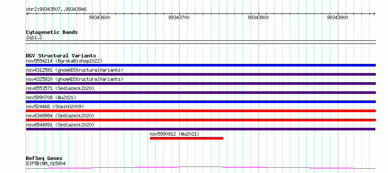Click ruler position 99343600
Viewport: 388px width, 173px height.
point(100,17)
